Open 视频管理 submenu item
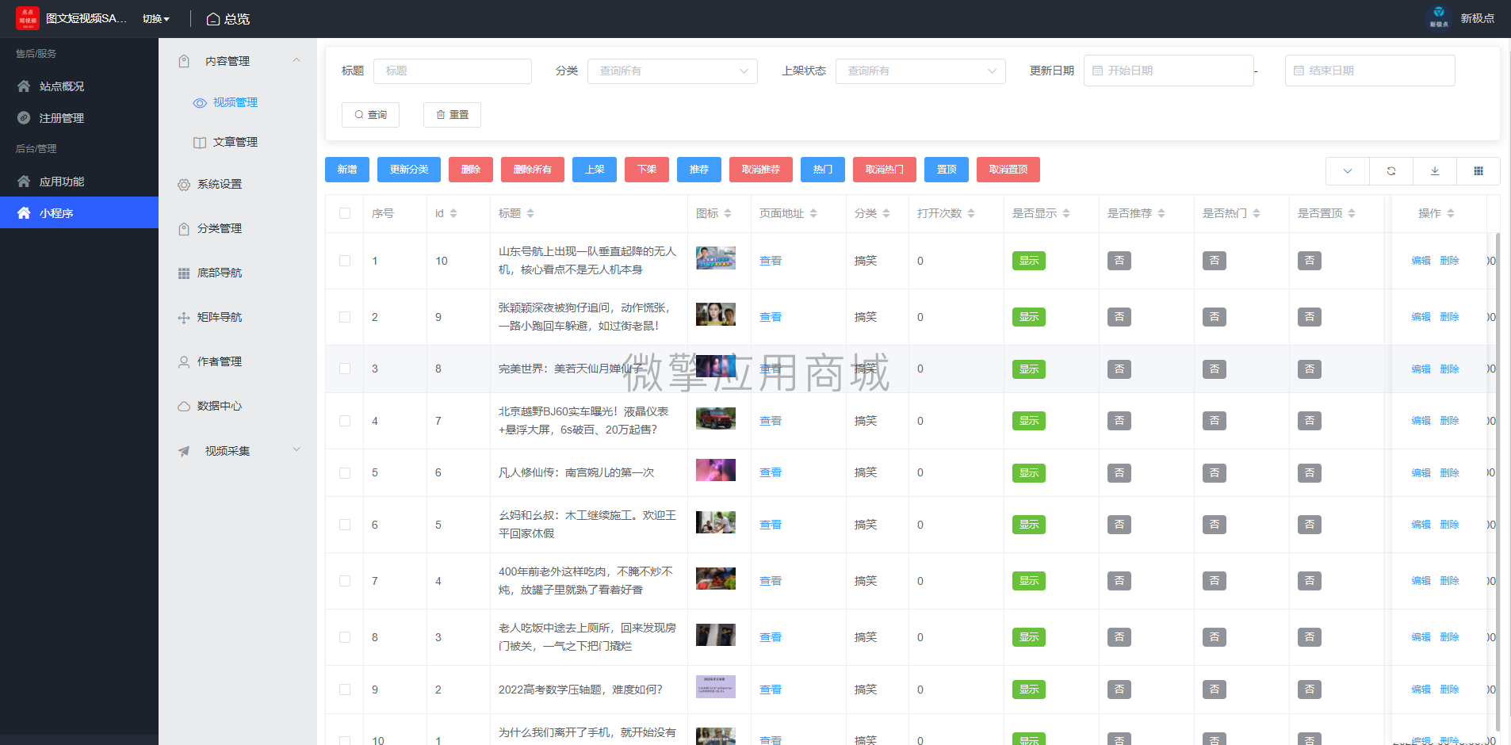 pos(238,102)
